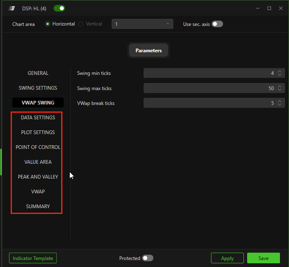Click the Parameters tab button
Screen dimensions: 289x267
pos(149,51)
